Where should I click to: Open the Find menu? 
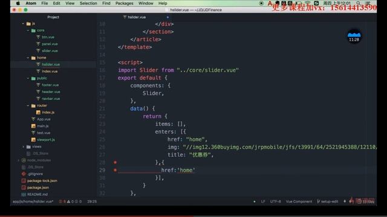(x=106, y=3)
